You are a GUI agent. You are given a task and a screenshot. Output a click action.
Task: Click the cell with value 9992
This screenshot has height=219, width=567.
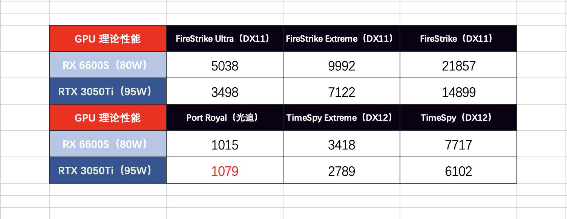[341, 66]
